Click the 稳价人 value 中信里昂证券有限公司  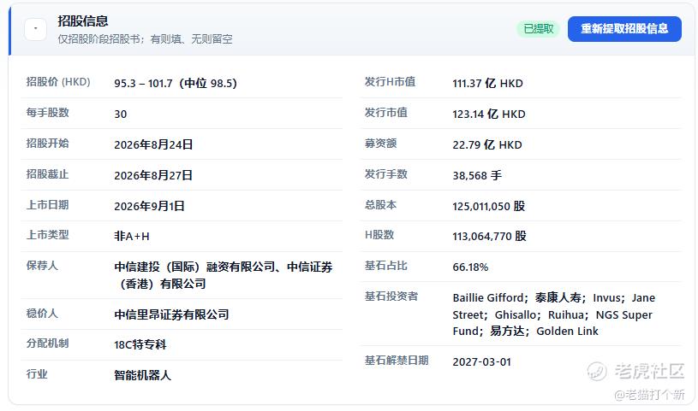(171, 314)
